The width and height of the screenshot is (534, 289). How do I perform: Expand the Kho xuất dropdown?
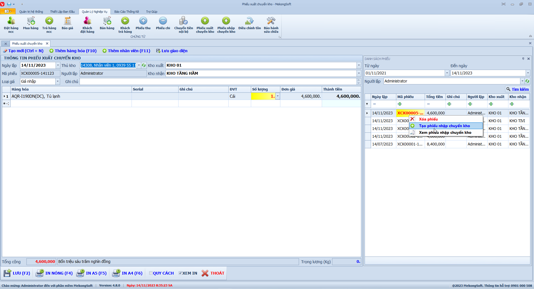(359, 66)
